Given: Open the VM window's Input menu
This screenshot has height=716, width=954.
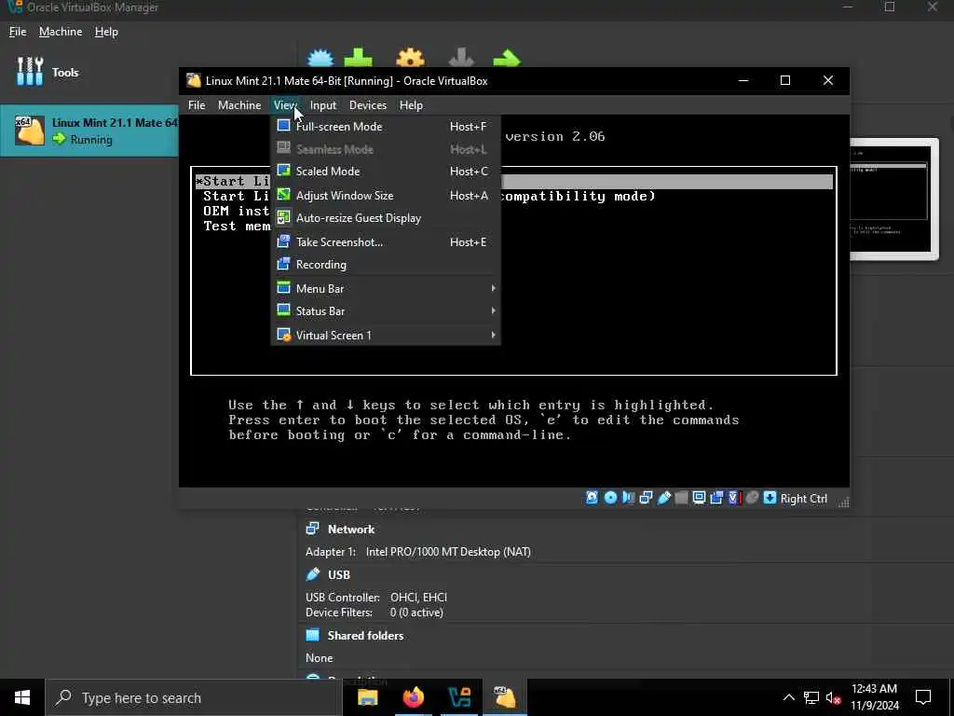Looking at the screenshot, I should click(323, 104).
